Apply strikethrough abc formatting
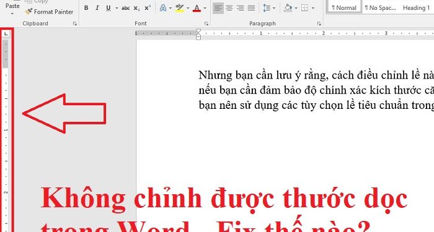Screen dimensions: 434x232 [x=125, y=8]
